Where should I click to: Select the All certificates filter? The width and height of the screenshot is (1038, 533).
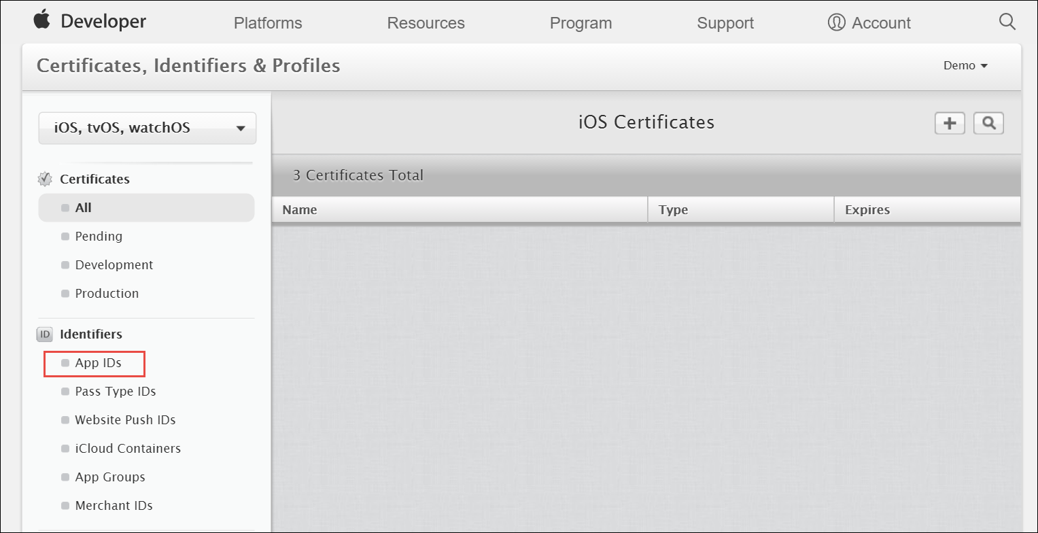pyautogui.click(x=82, y=207)
